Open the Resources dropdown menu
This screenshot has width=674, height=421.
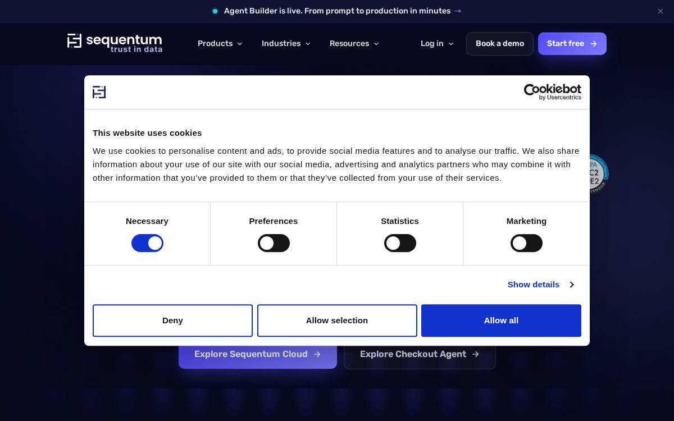(x=354, y=44)
